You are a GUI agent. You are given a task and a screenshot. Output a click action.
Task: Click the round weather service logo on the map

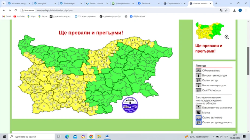tap(130, 105)
